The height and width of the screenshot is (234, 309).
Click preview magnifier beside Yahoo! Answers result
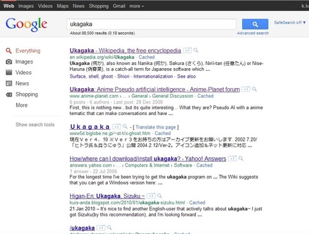[x=241, y=159]
